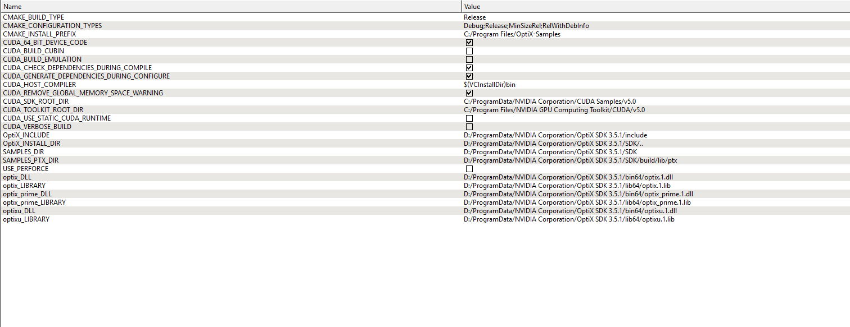
Task: Click the bin64/optix_prime.1.dll path value
Action: point(578,194)
